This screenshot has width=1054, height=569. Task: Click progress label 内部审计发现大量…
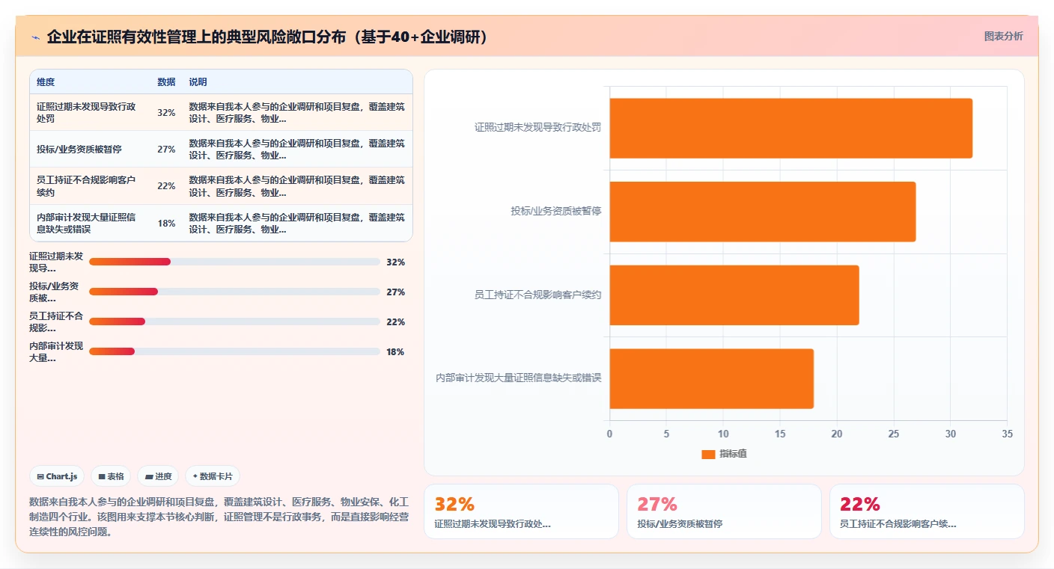click(56, 351)
